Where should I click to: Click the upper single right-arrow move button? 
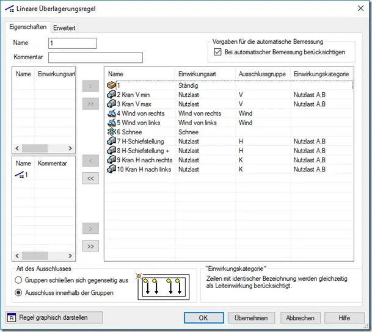pyautogui.click(x=90, y=86)
